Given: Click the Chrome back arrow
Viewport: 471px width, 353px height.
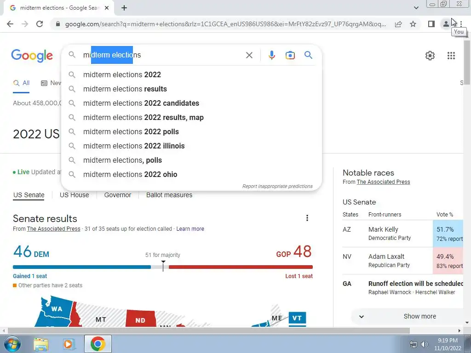Looking at the screenshot, I should (x=10, y=24).
